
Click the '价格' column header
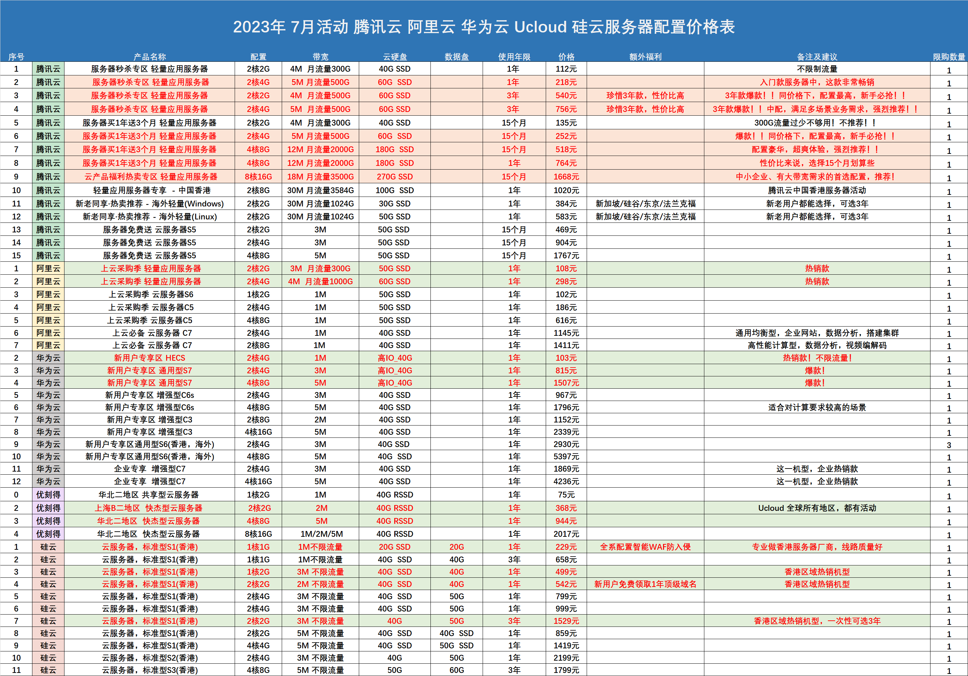click(566, 57)
